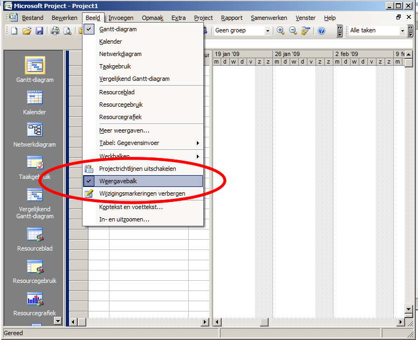Click the Gantt chart scroll-left arrow
Screen dimensions: 418x340
pyautogui.click(x=217, y=322)
